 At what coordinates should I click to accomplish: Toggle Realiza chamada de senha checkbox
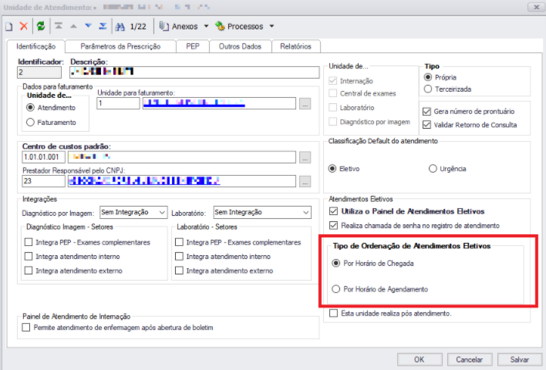334,226
